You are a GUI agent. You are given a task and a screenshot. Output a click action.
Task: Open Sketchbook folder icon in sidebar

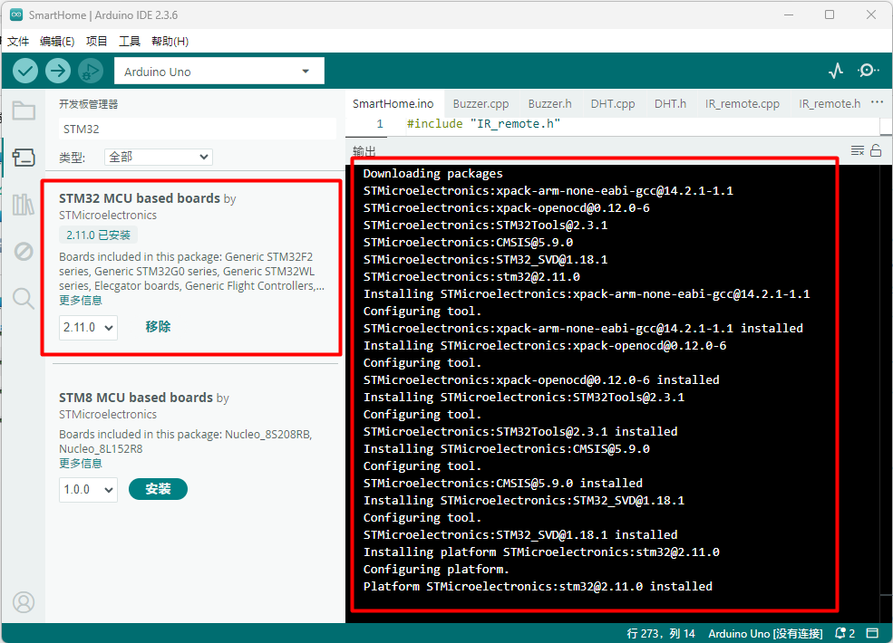click(x=24, y=110)
